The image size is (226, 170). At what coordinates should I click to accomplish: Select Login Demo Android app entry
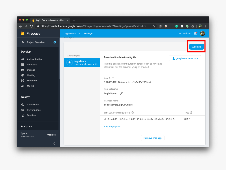point(82,63)
